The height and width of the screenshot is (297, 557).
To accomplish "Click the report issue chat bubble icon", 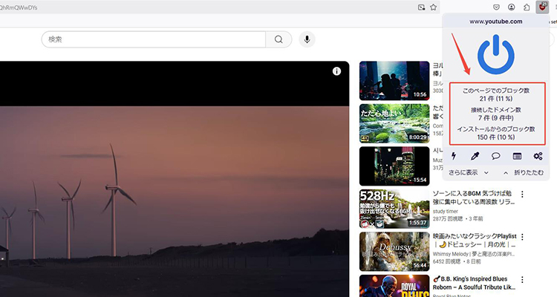I will point(496,156).
